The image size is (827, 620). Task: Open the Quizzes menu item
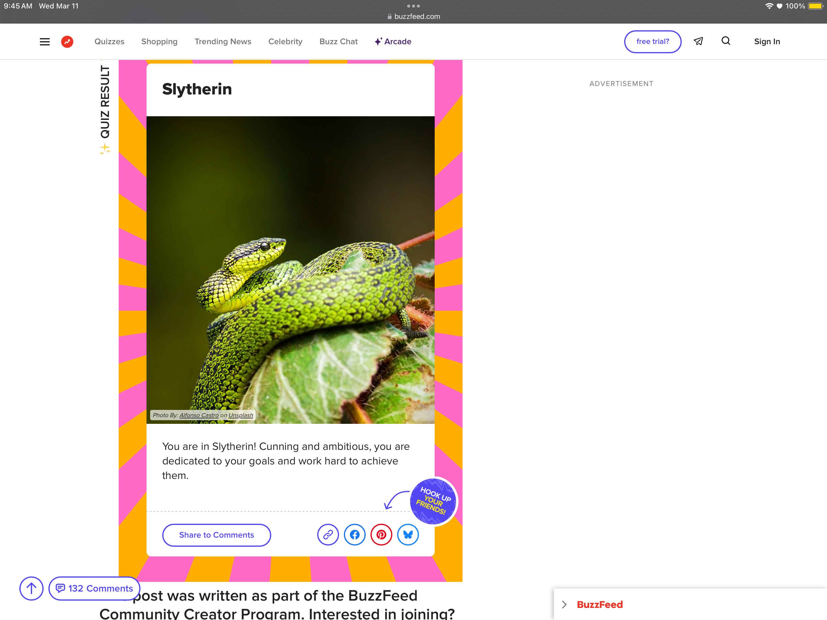[109, 41]
